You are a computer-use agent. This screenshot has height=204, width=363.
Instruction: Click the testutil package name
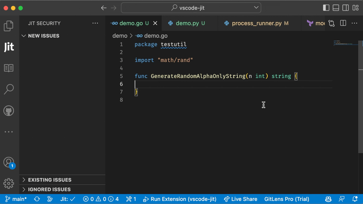pos(174,44)
